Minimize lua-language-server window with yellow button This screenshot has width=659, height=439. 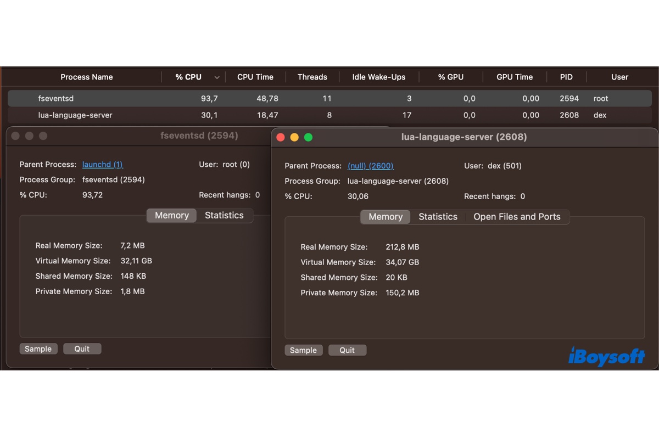coord(294,137)
